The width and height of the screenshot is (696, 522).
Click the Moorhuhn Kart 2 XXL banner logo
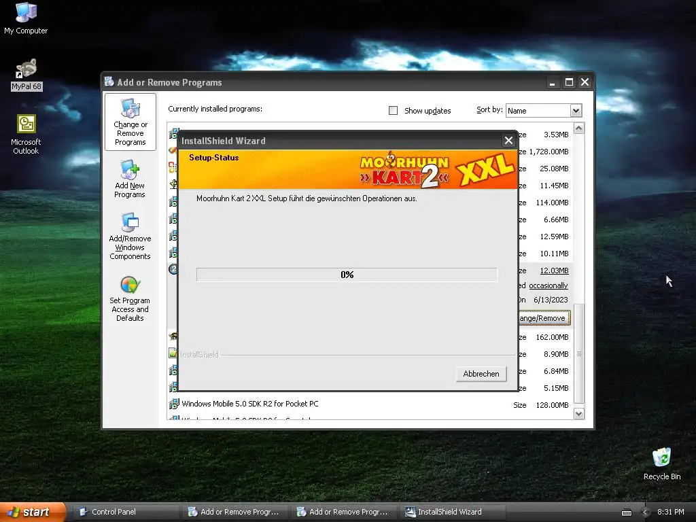(x=437, y=169)
